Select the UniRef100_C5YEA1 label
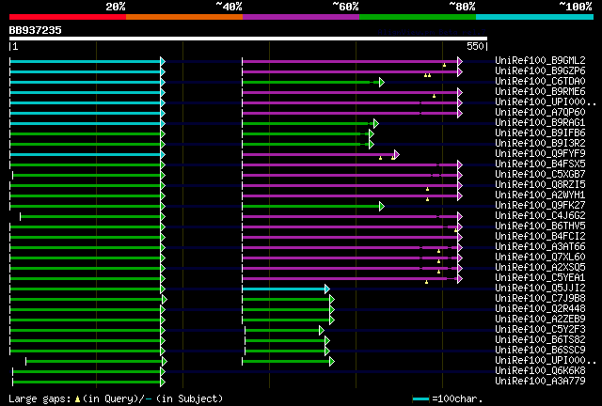The width and height of the screenshot is (602, 406). coord(540,278)
